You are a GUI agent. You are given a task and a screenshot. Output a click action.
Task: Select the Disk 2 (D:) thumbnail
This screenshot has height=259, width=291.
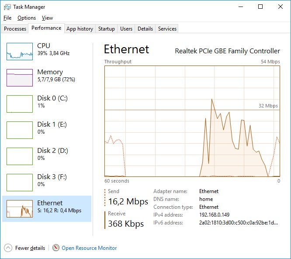20,156
